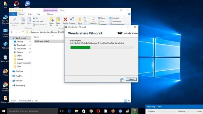This screenshot has height=114, width=203.
Task: Click Select all in the ribbon
Action: click(x=114, y=18)
